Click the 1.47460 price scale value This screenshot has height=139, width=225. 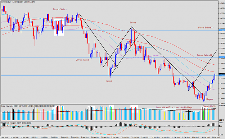pos(222,3)
